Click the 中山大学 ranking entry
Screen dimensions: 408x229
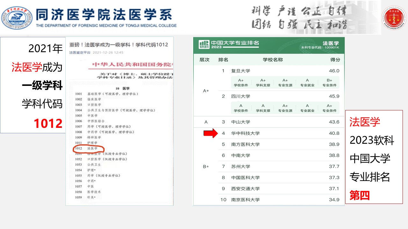point(241,122)
